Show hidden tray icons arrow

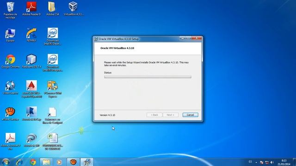click(256, 162)
